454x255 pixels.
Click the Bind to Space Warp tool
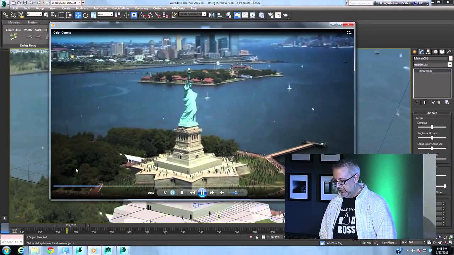click(21, 15)
